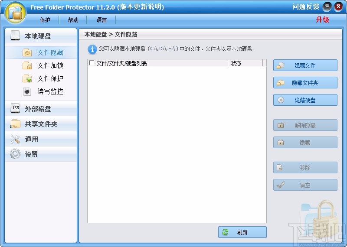Screen dimensions: 347x247
Task: Click the camera icon beside 读写监控
Action: pyautogui.click(x=27, y=91)
